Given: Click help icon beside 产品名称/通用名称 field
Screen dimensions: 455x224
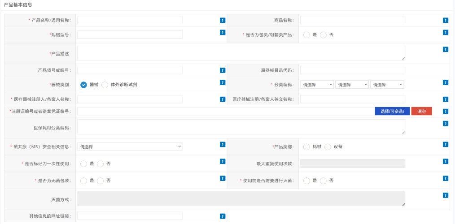Looking at the screenshot, I should 223,20.
